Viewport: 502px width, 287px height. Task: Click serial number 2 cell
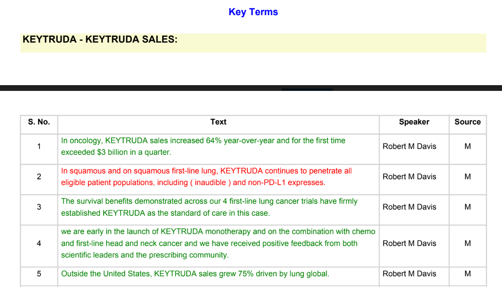(39, 177)
